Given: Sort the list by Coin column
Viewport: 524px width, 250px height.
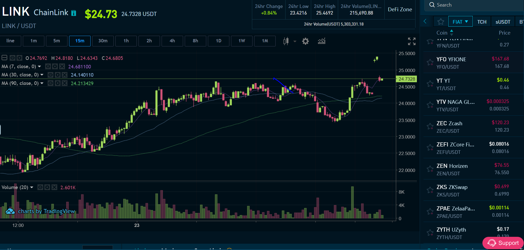Looking at the screenshot, I should 445,33.
